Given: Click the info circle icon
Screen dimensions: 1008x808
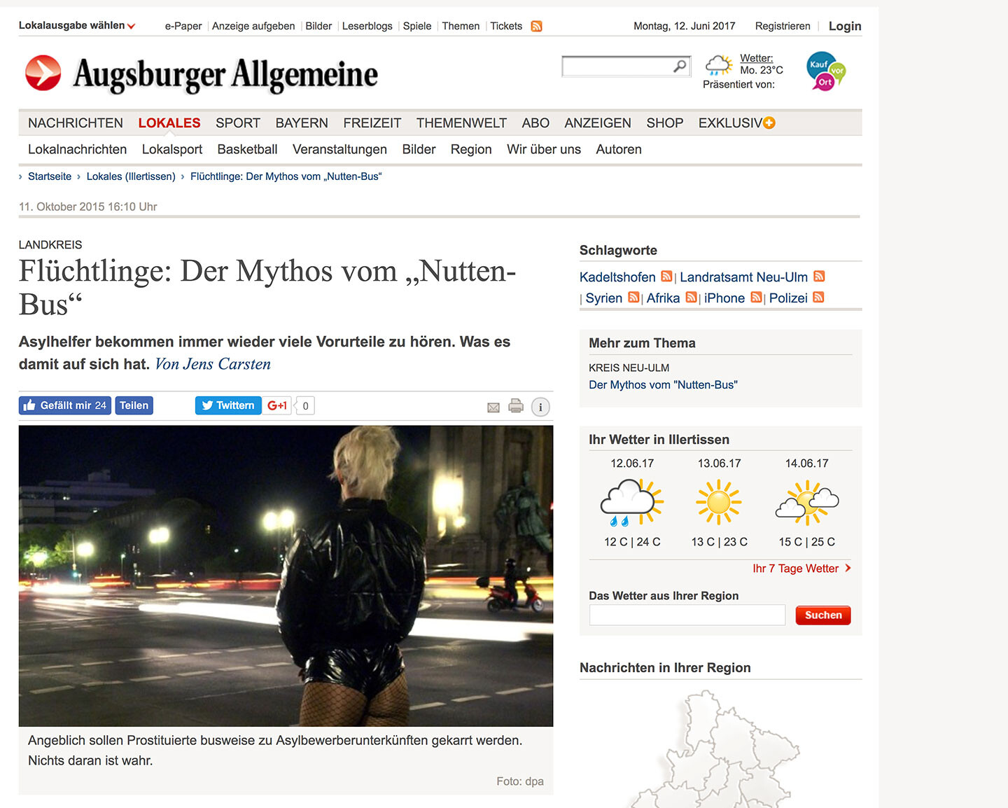Looking at the screenshot, I should coord(540,407).
